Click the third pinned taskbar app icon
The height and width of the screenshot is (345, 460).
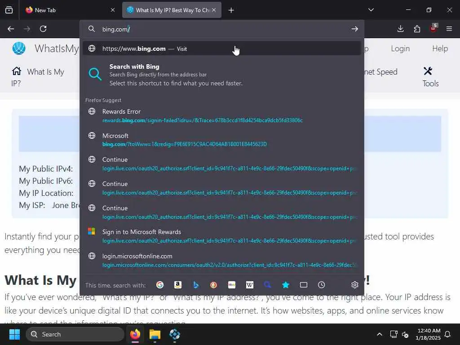175,334
